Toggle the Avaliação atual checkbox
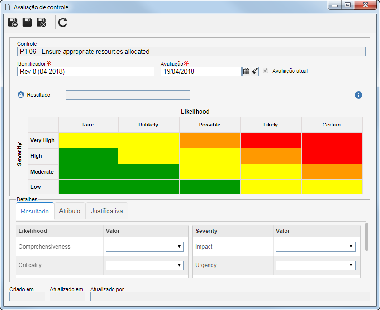 pyautogui.click(x=266, y=70)
